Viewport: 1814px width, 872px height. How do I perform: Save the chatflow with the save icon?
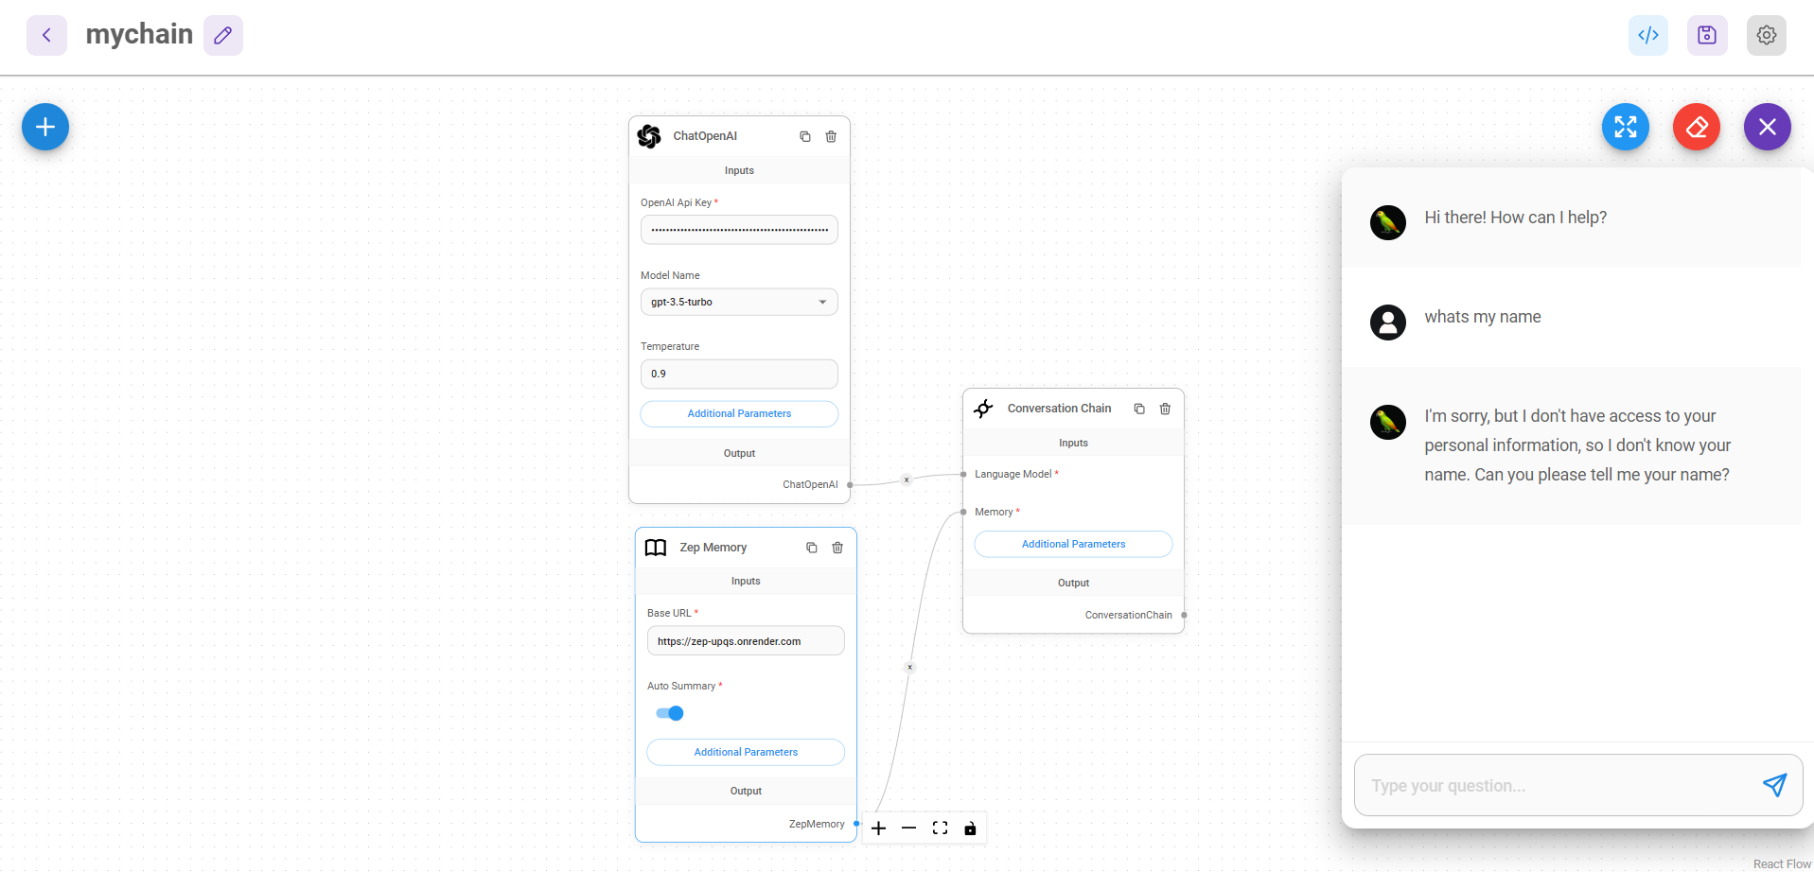1706,35
